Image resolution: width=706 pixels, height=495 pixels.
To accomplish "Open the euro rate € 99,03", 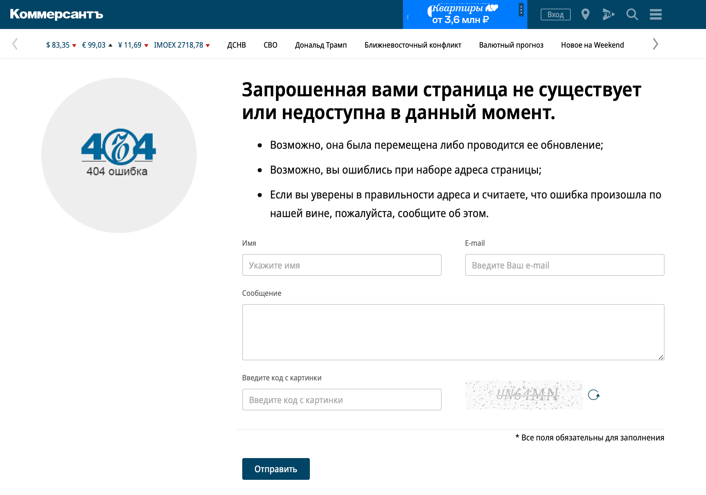I will pos(97,45).
